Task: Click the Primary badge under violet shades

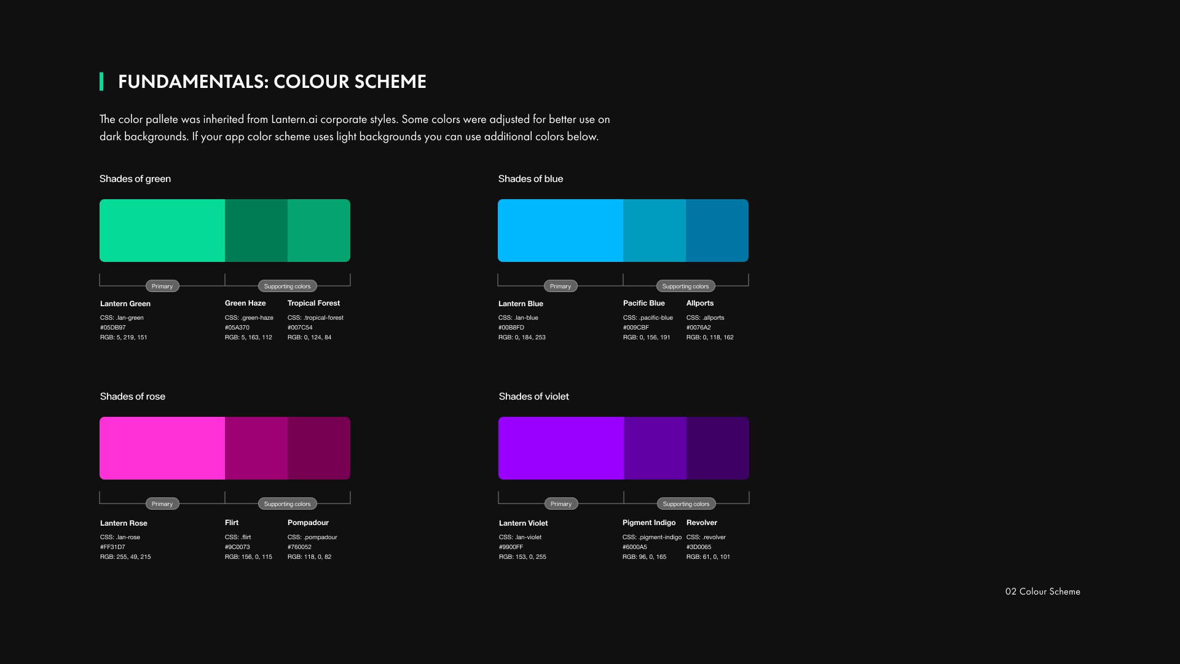Action: click(x=561, y=504)
